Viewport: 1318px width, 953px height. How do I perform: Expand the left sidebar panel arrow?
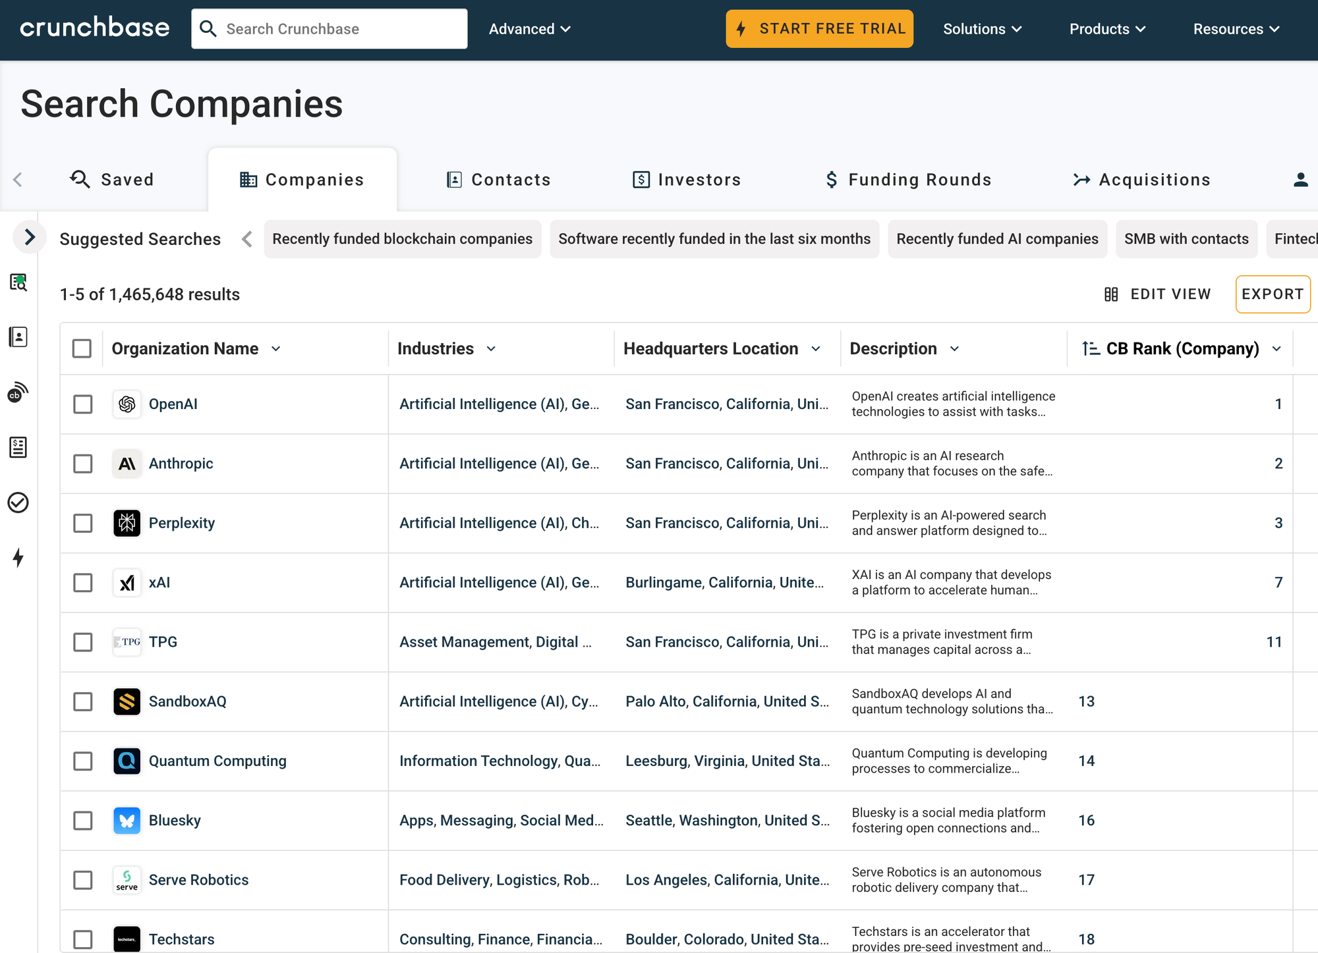pyautogui.click(x=30, y=237)
